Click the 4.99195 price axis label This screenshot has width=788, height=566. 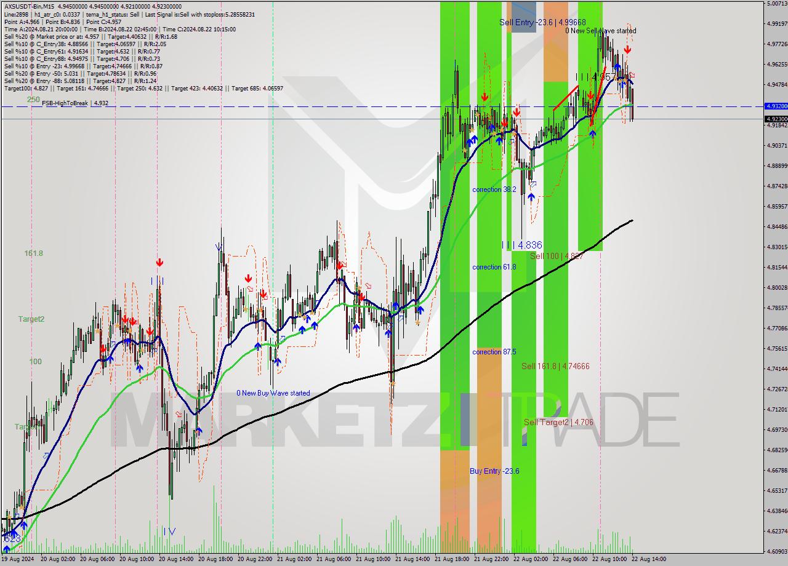click(777, 23)
